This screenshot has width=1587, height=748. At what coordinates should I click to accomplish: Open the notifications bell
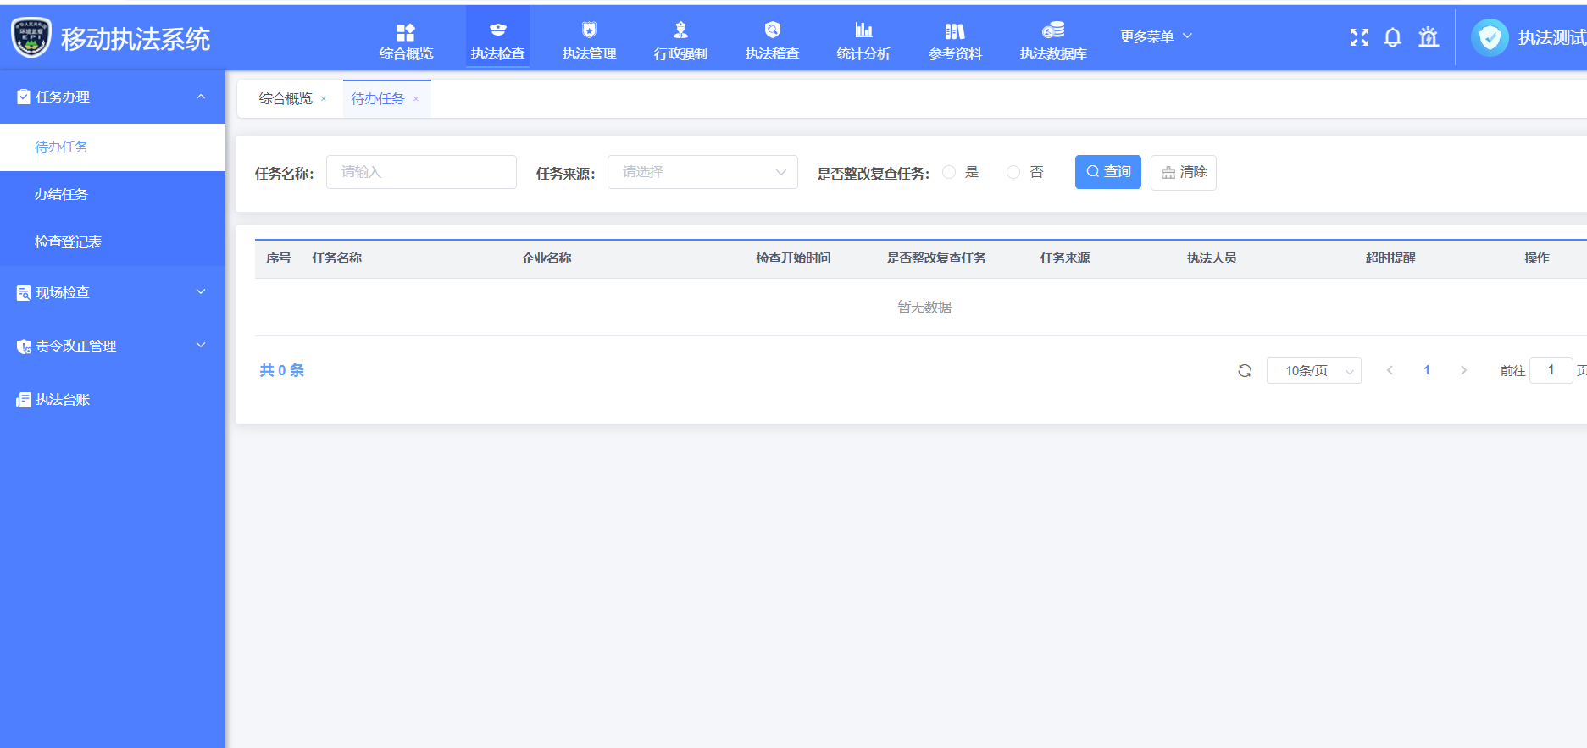(1393, 37)
